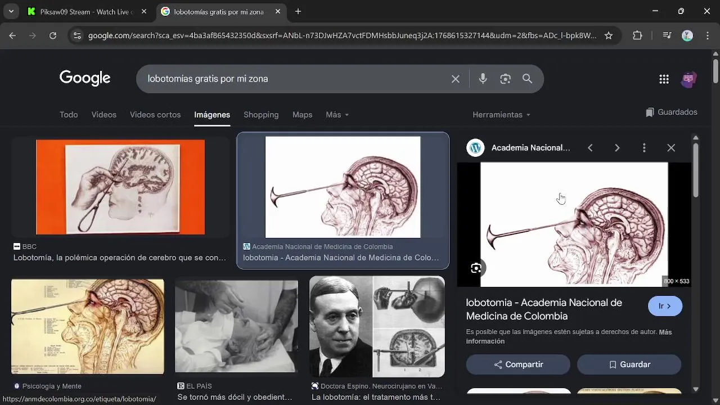720x405 pixels.
Task: Go to the Google logo homepage
Action: [85, 78]
